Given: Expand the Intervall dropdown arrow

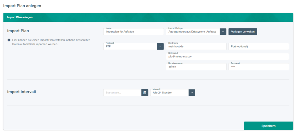Looking at the screenshot, I should (192, 93).
